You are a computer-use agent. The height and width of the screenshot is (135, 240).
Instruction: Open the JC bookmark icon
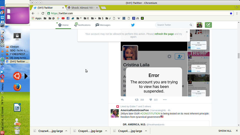click(124, 18)
